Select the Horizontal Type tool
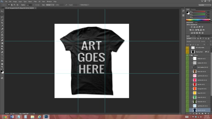212x119 pixels. pos(2,55)
